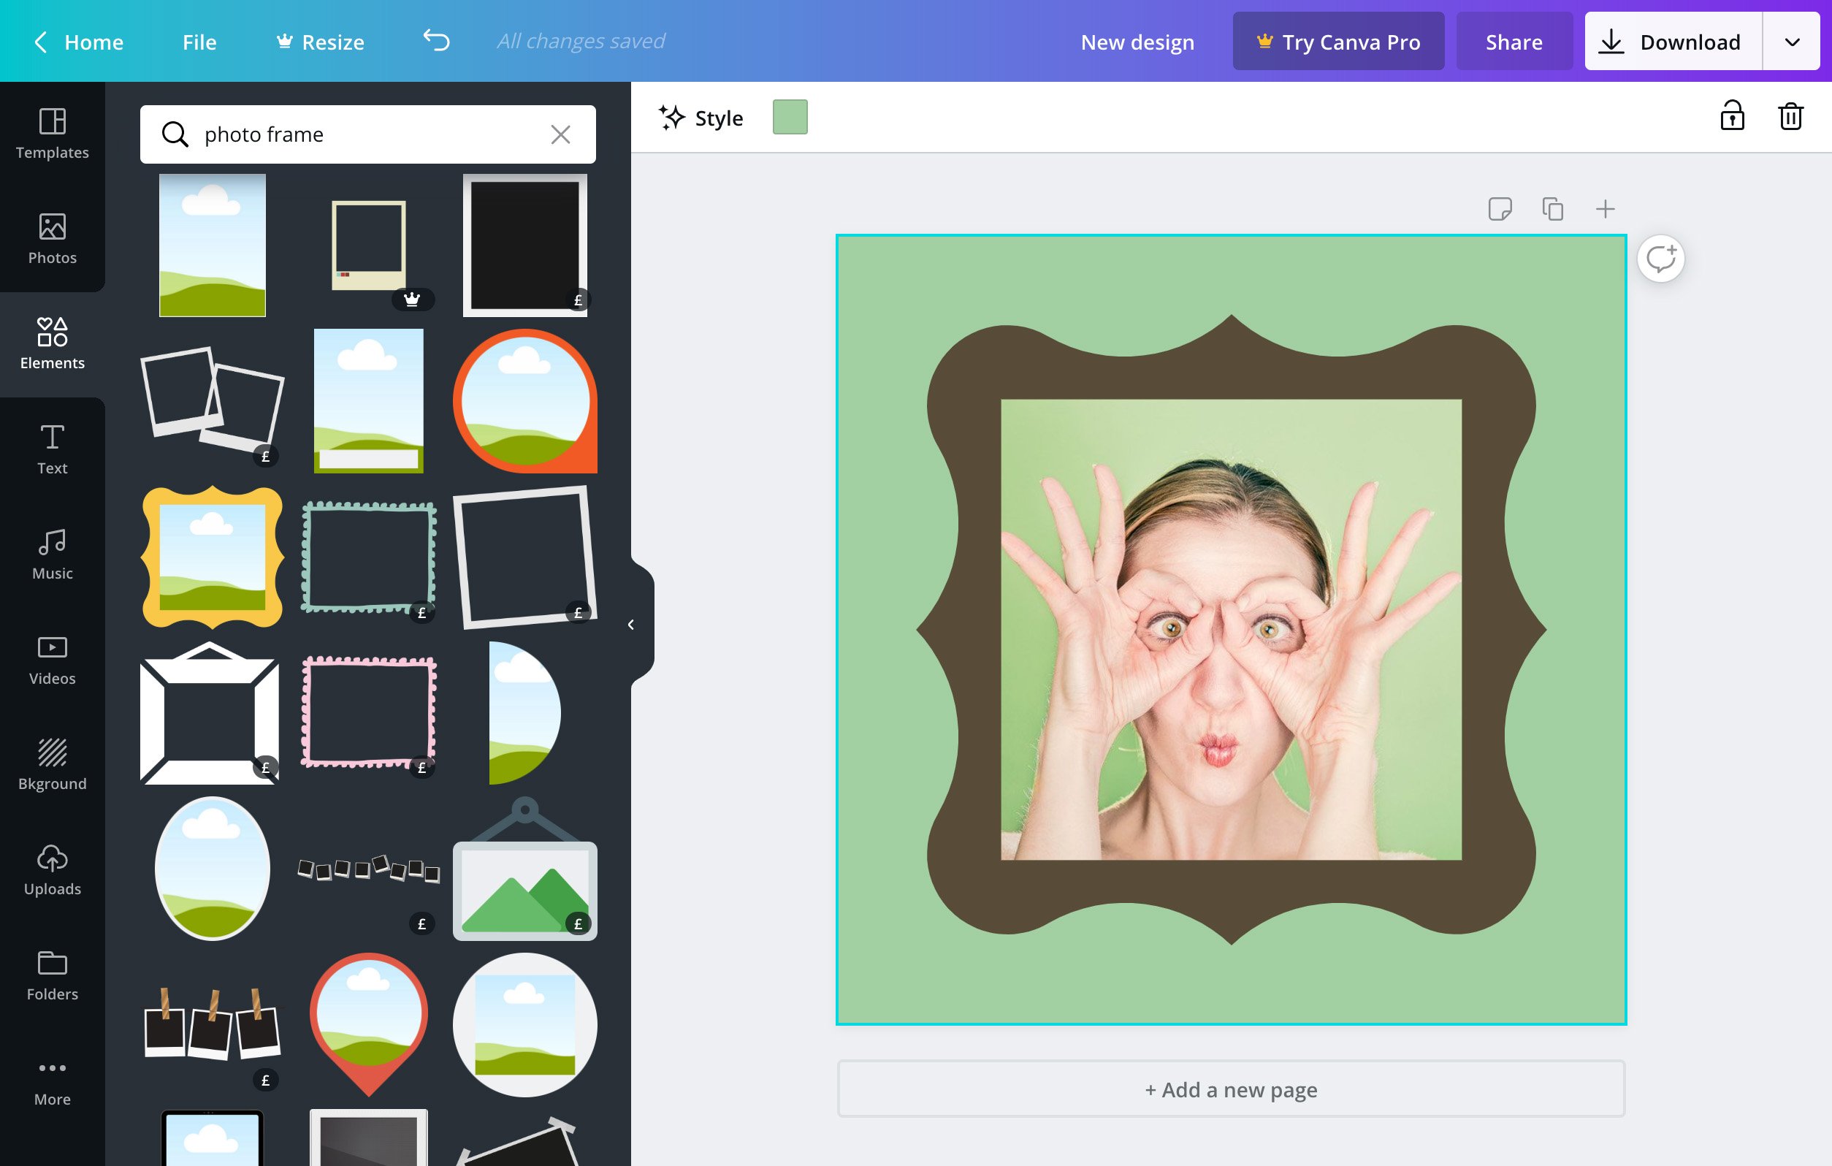Select the Text tool panel
1832x1166 pixels.
(x=52, y=447)
